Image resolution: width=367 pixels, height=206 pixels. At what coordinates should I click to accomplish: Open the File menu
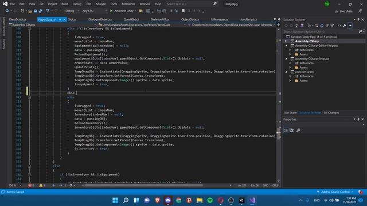[x=13, y=4]
